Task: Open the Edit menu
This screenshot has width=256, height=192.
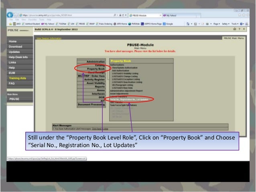Action: coord(17,20)
